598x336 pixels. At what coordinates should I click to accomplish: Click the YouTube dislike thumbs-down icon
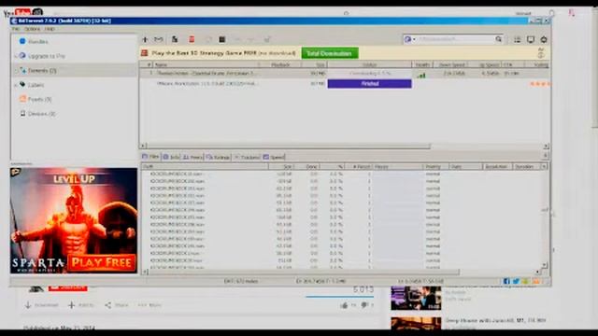tap(364, 305)
